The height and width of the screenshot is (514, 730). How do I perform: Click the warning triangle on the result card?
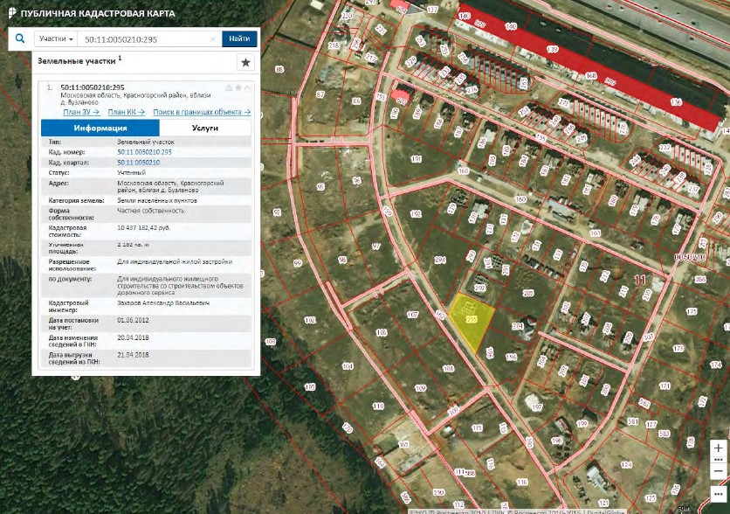pyautogui.click(x=229, y=87)
